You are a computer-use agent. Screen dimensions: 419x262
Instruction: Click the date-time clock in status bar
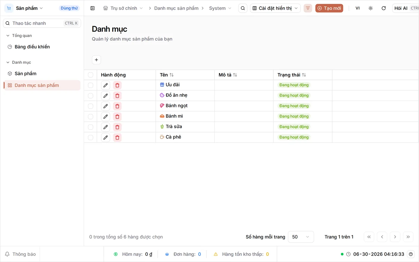[x=379, y=254]
